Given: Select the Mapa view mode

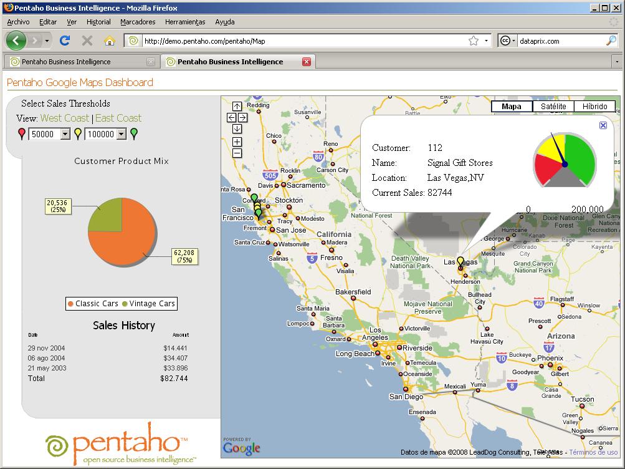Looking at the screenshot, I should tap(511, 106).
